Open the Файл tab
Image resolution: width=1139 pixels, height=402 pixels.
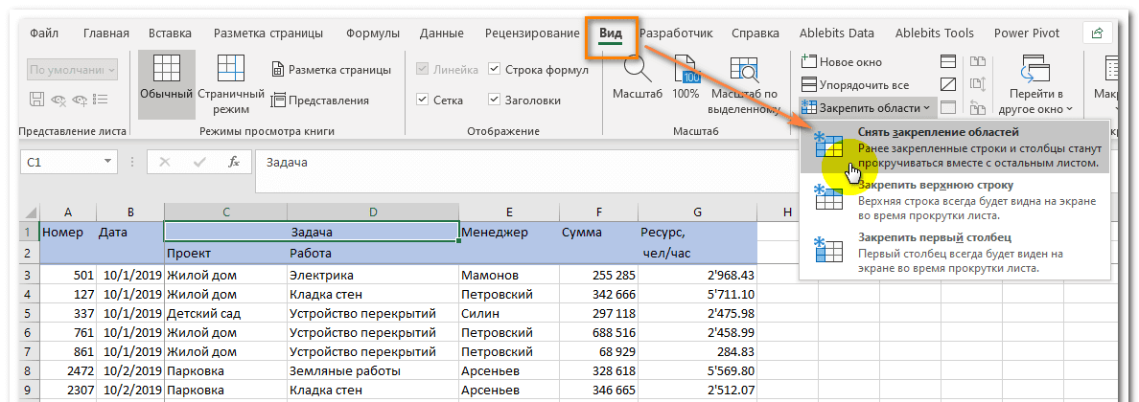tap(45, 33)
